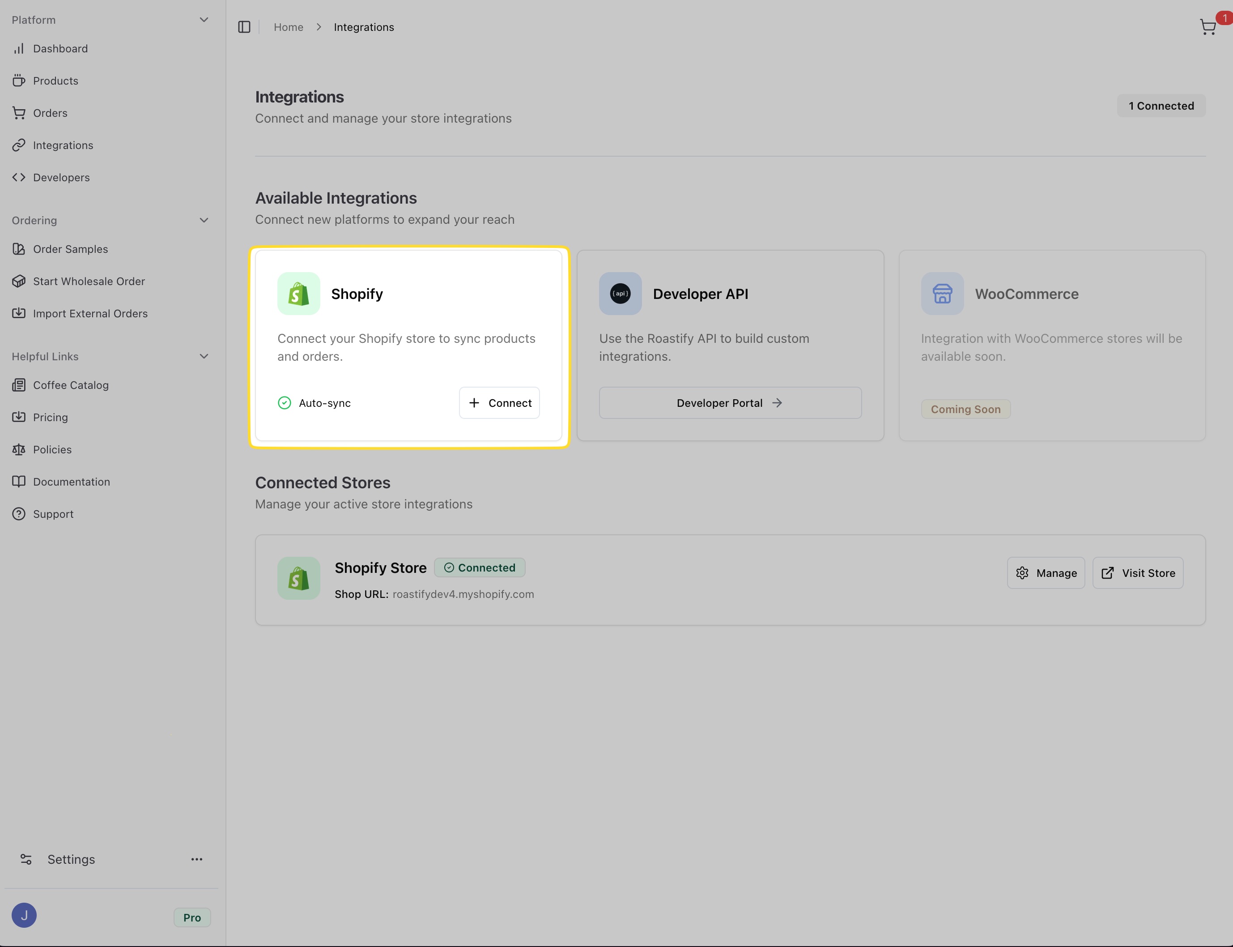Click Home breadcrumb link
1233x947 pixels.
click(288, 27)
